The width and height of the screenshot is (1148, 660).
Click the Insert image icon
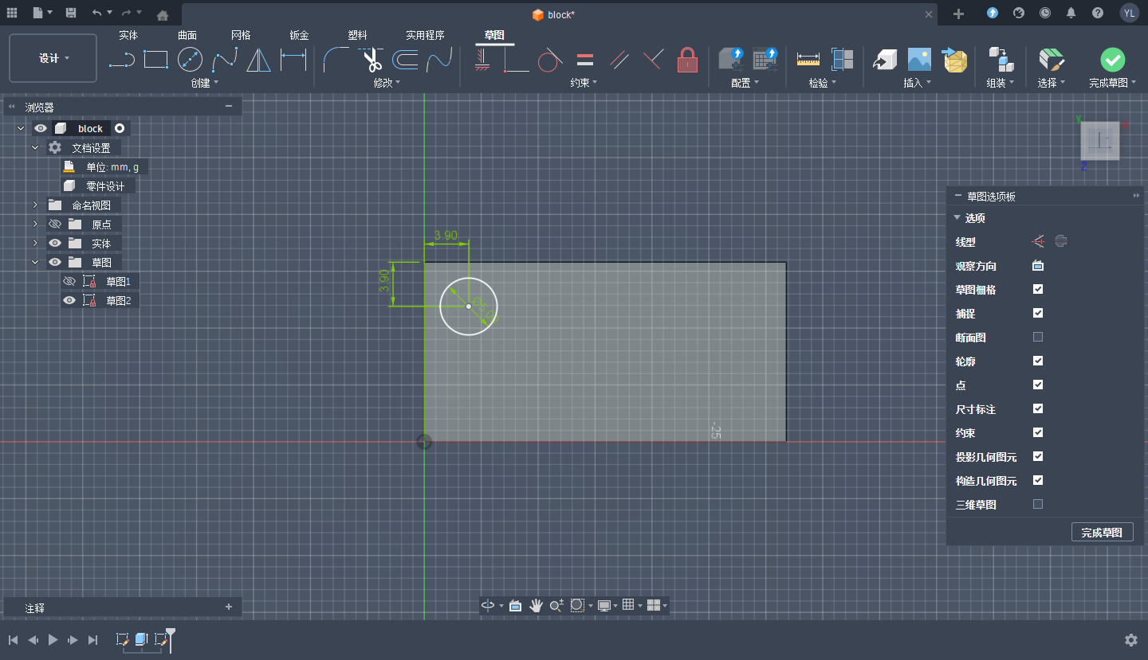tap(919, 60)
